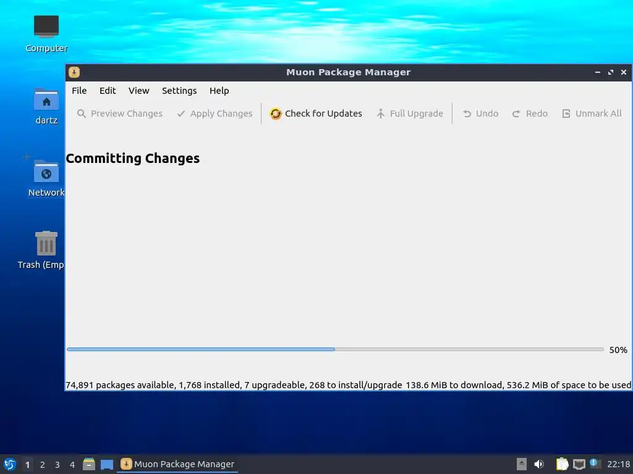Click Muon Package Manager taskbar entry
Screen dimensions: 633x474
[x=177, y=464]
